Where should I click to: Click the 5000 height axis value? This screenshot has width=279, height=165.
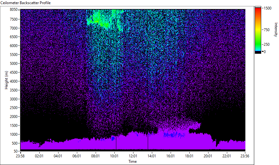[14, 64]
